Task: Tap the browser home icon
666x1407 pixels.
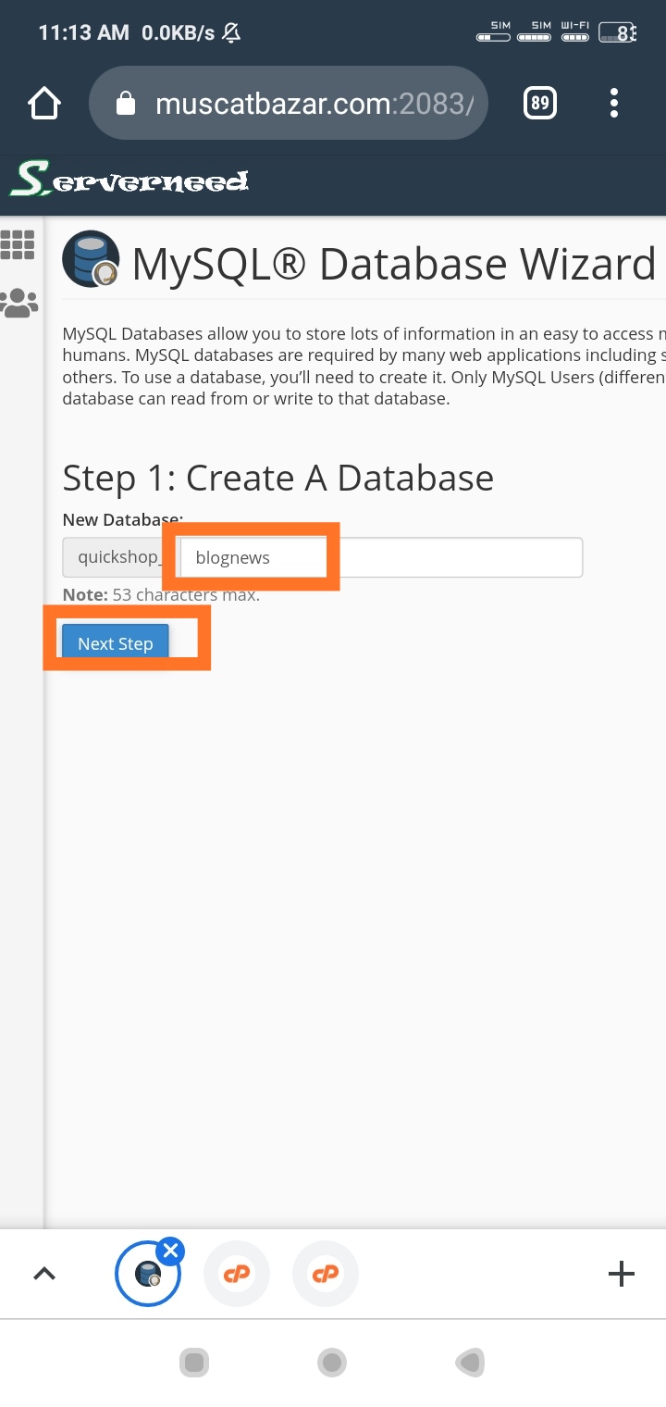Action: point(44,103)
